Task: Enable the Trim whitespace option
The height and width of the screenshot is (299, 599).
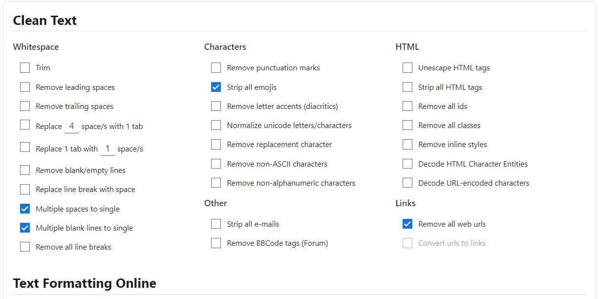Action: click(x=25, y=67)
